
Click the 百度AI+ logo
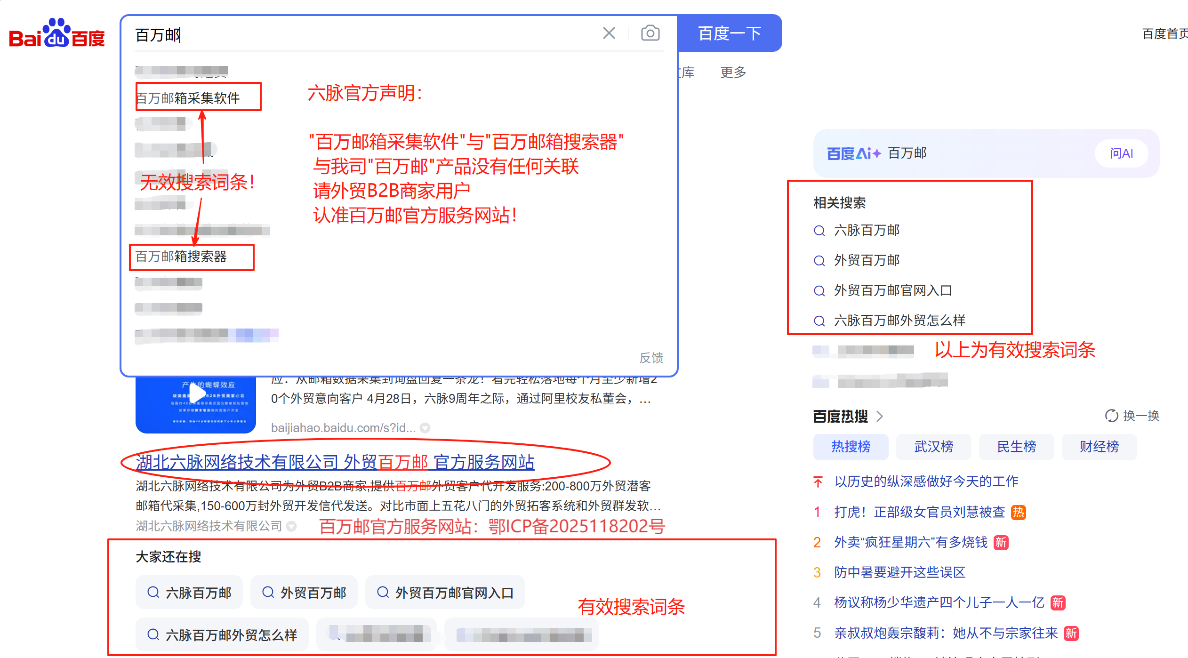(854, 153)
